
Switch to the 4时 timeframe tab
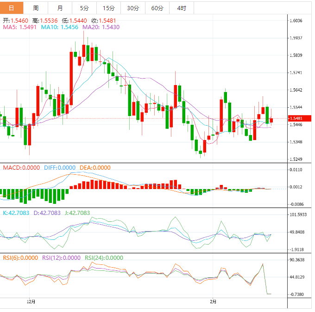tap(181, 8)
